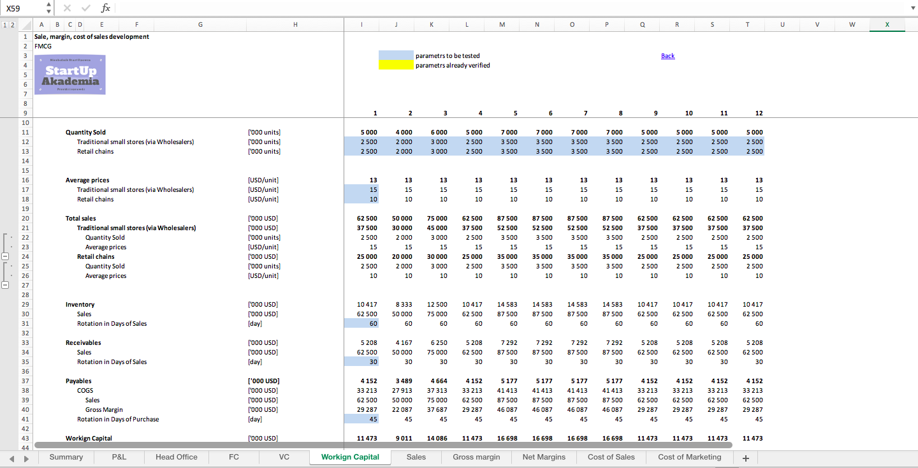The width and height of the screenshot is (918, 468).
Task: Switch to the Sales sheet tab
Action: [416, 457]
